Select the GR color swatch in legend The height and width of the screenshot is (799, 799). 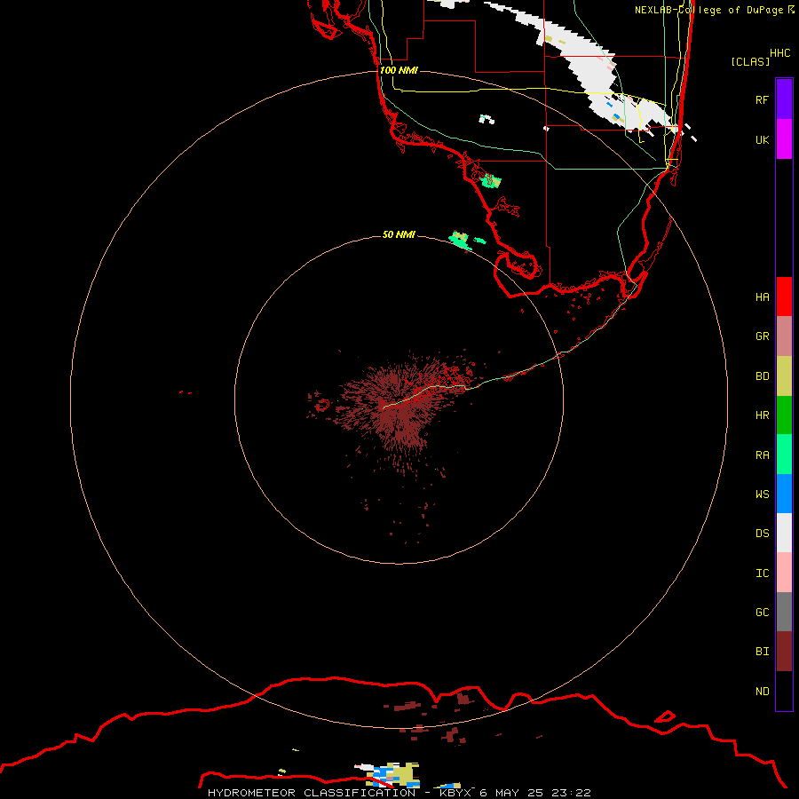(x=784, y=336)
